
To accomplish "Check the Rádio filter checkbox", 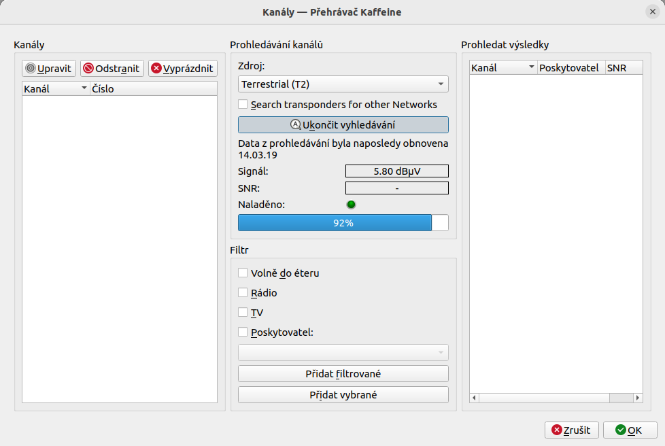I will pyautogui.click(x=243, y=293).
